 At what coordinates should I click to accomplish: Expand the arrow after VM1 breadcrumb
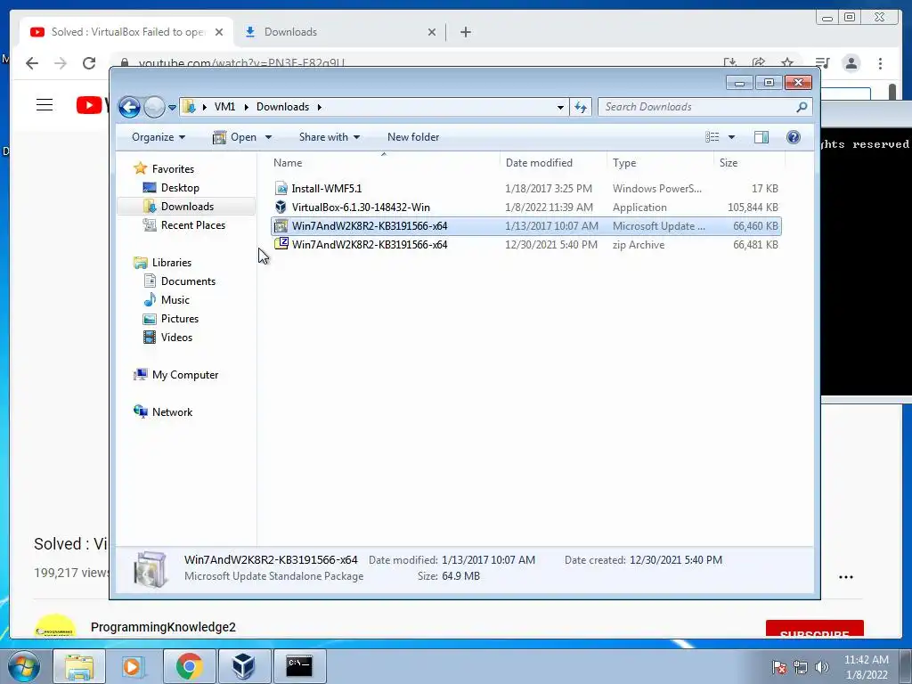tap(246, 107)
